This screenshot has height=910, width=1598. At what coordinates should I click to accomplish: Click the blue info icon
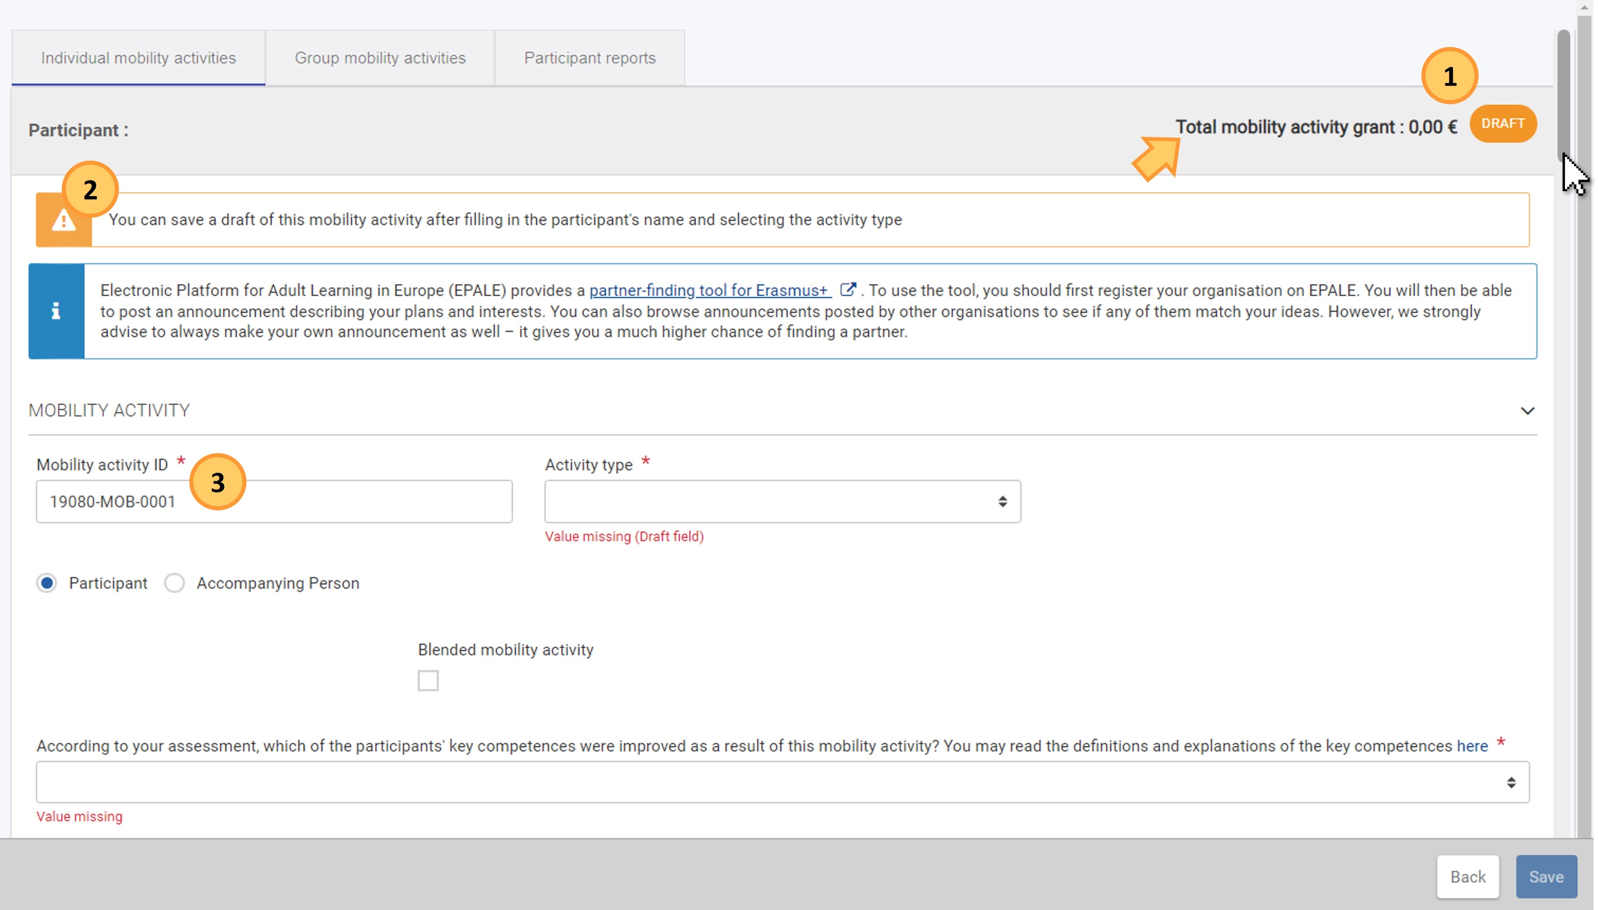[x=56, y=311]
